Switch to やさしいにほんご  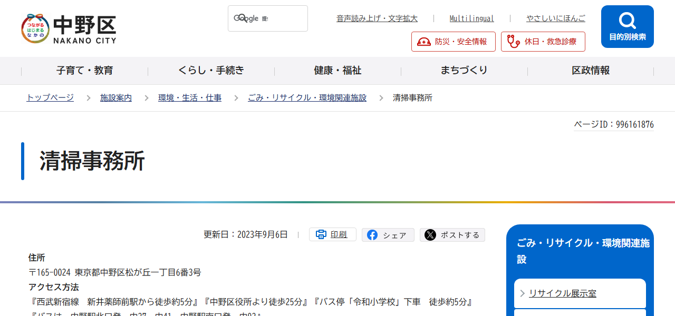(x=556, y=18)
